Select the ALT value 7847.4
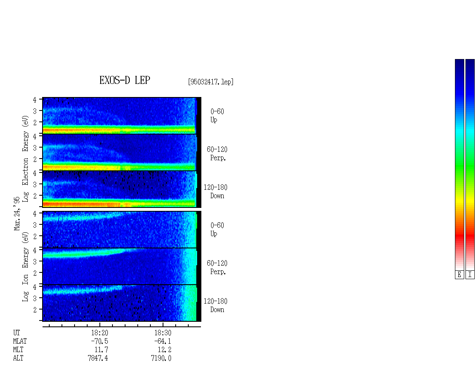The height and width of the screenshot is (369, 476). 98,358
